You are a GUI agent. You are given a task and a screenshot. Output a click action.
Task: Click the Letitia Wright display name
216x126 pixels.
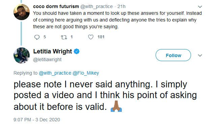coord(53,51)
